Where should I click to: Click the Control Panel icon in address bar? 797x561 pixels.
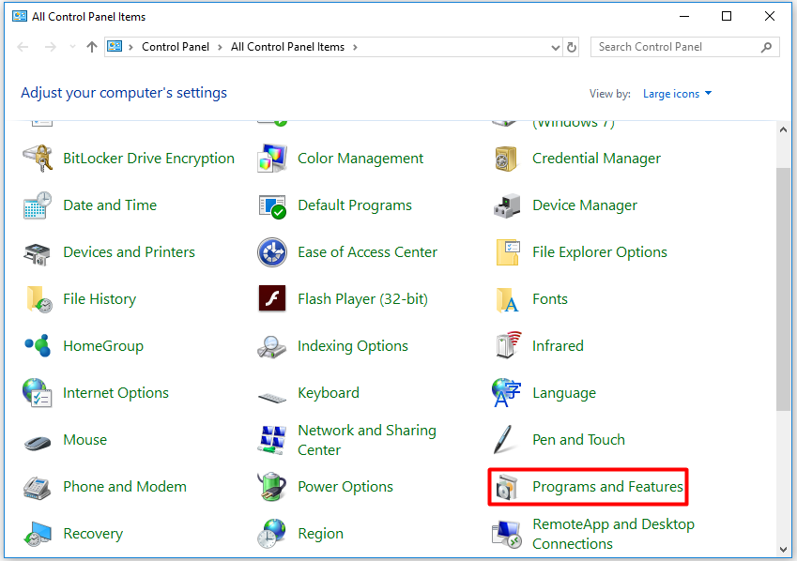coord(115,47)
